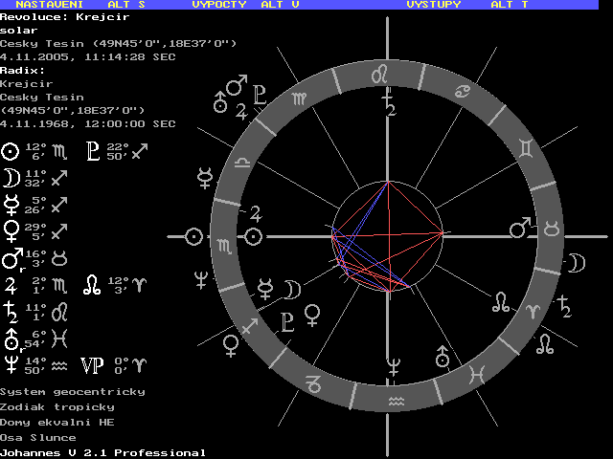Select the VP symbol in the planet list
This screenshot has width=613, height=459.
92,364
